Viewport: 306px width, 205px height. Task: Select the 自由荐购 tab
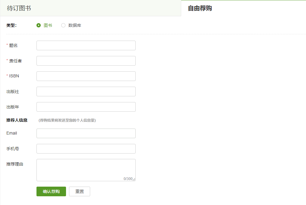[x=200, y=8]
